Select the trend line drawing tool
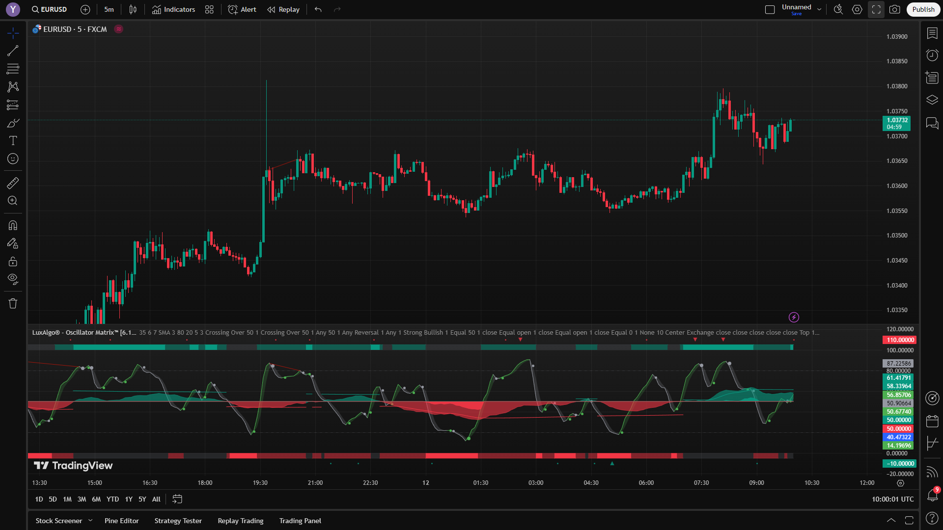This screenshot has width=943, height=530. pyautogui.click(x=13, y=51)
